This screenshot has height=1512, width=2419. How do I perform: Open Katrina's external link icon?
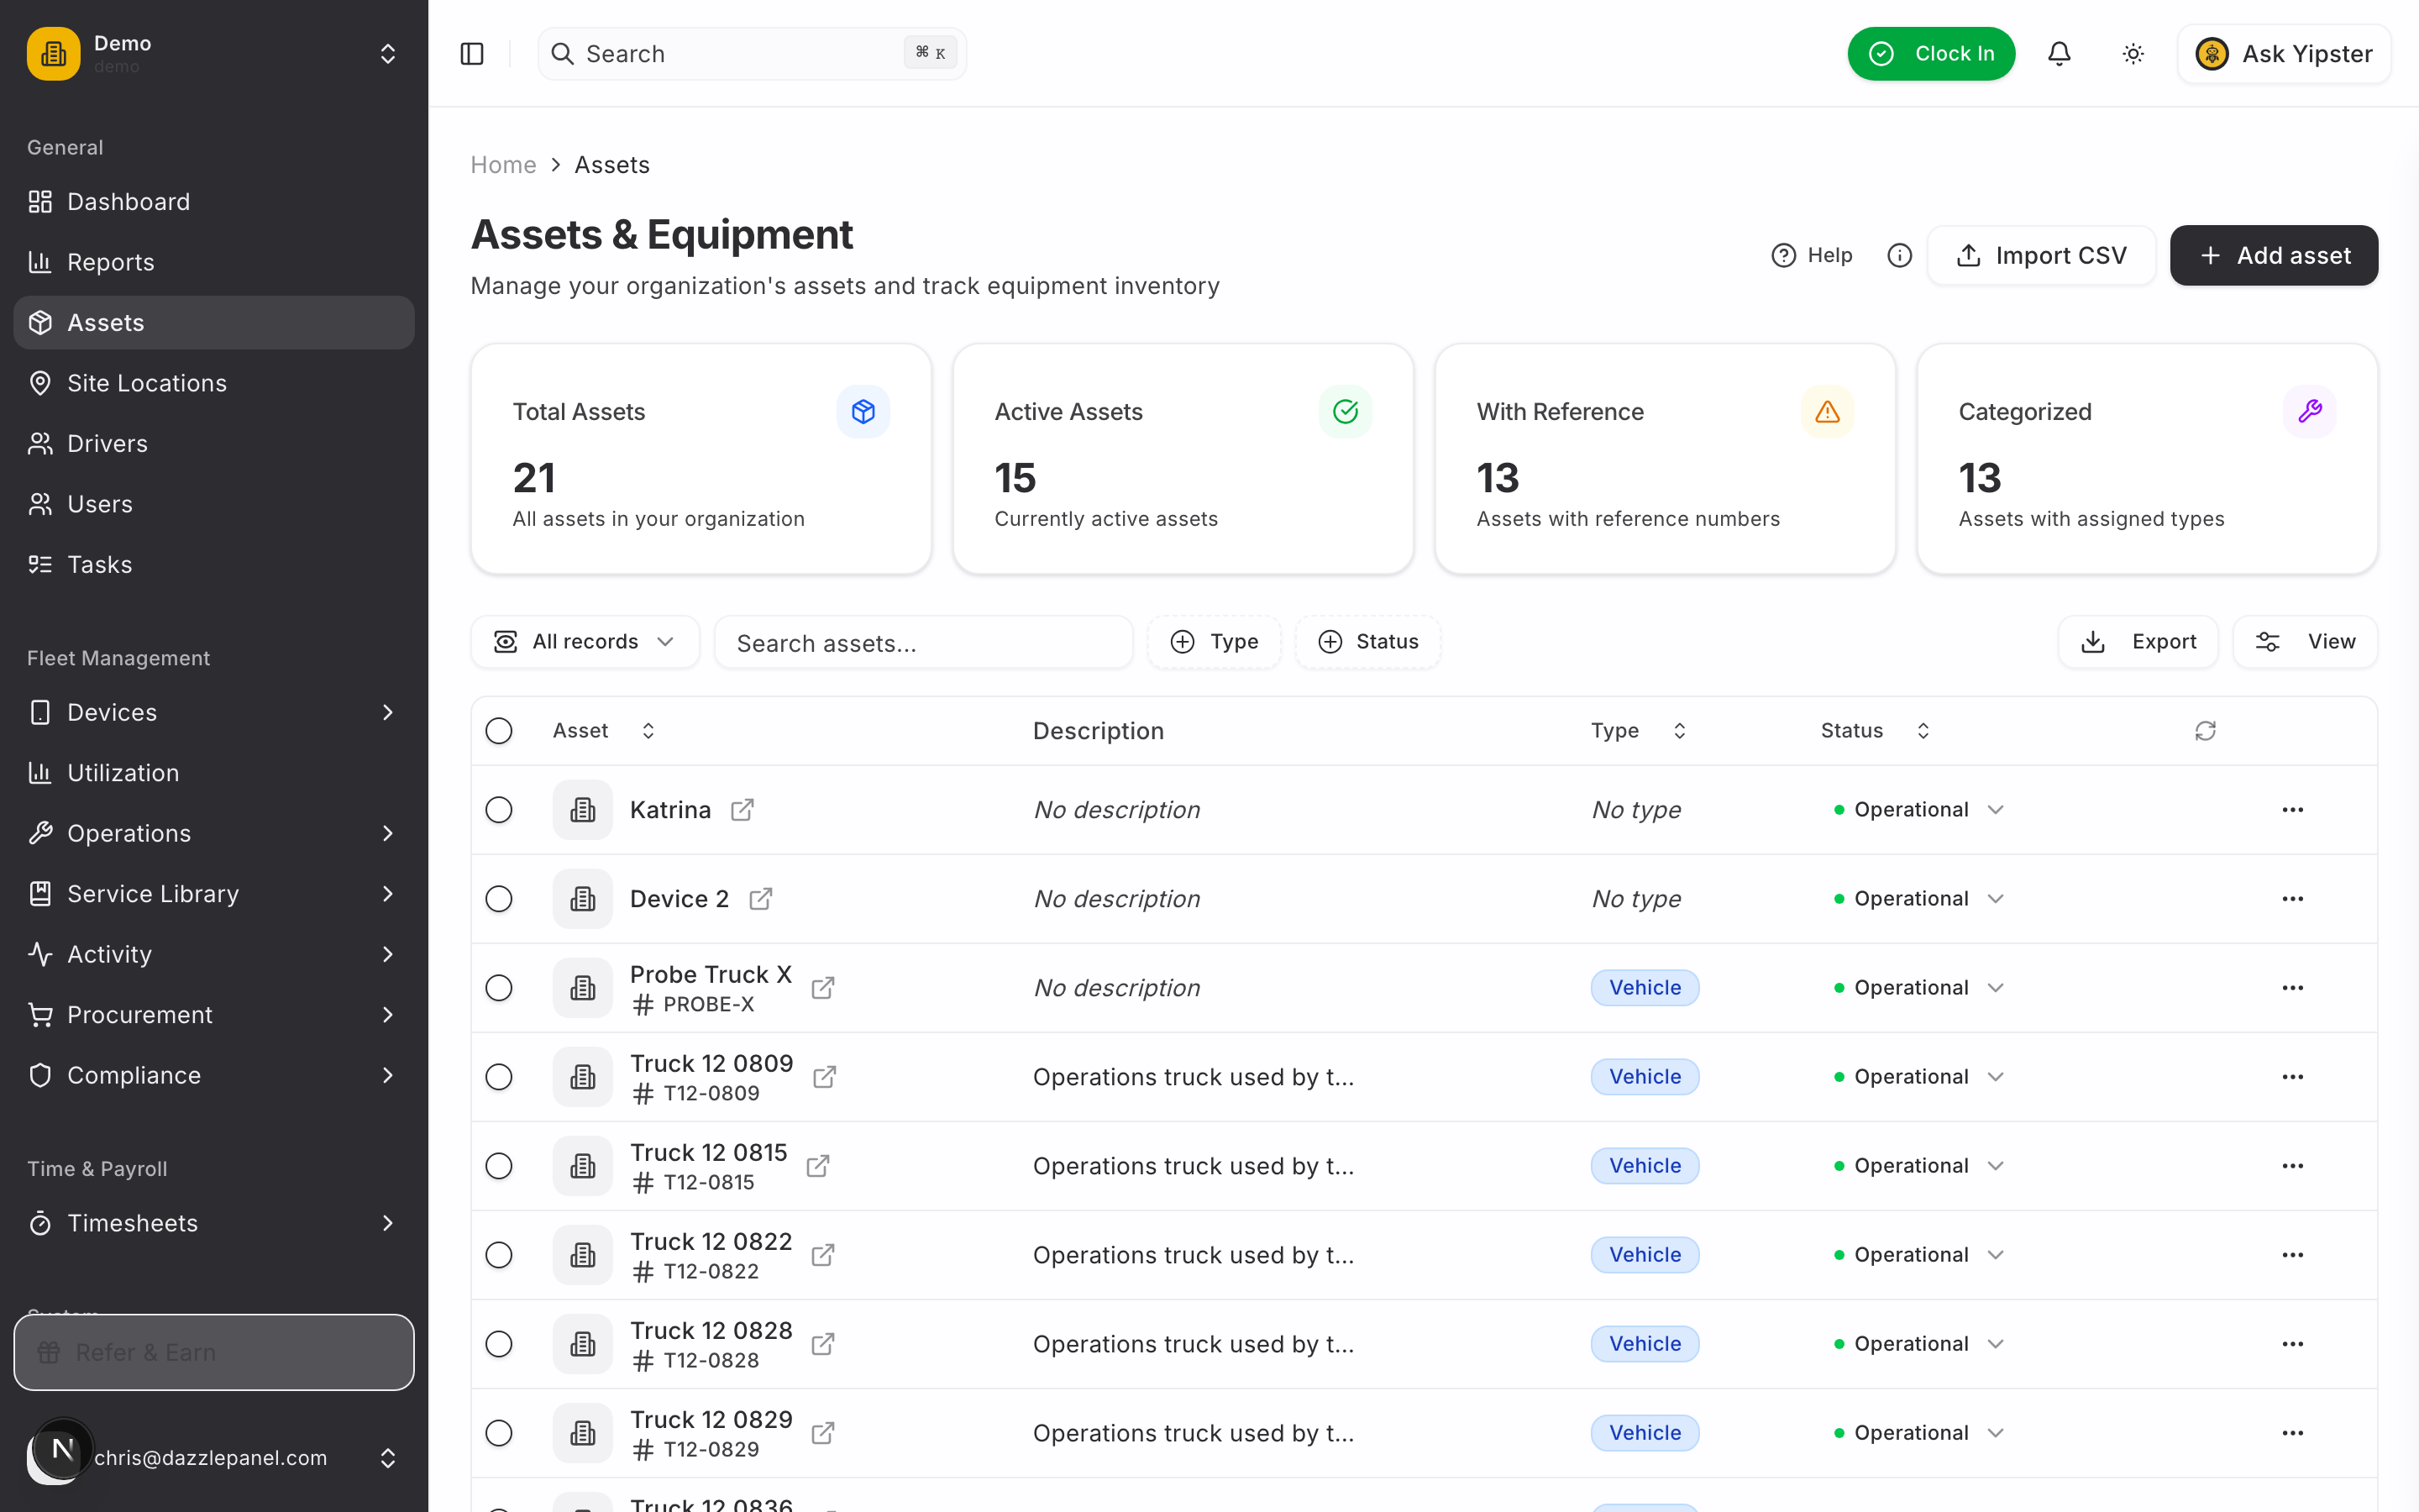pos(742,810)
